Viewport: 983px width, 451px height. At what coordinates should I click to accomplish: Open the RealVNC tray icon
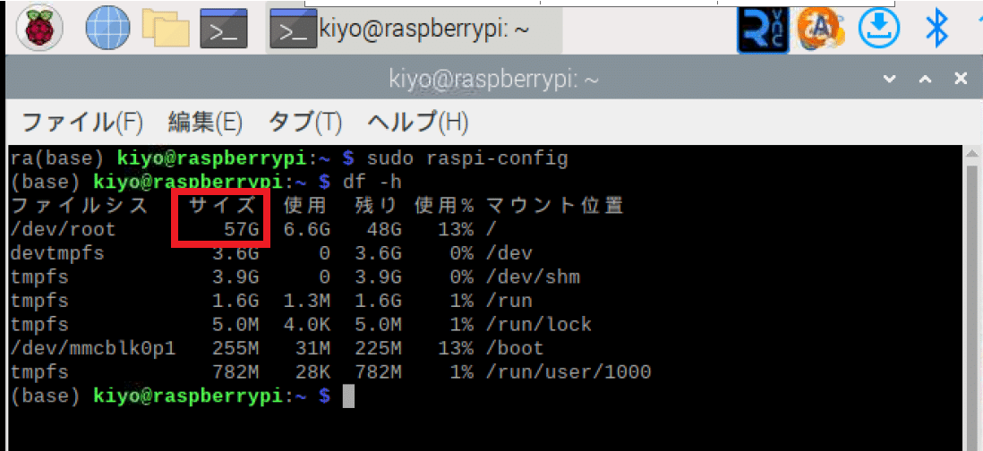pyautogui.click(x=763, y=28)
